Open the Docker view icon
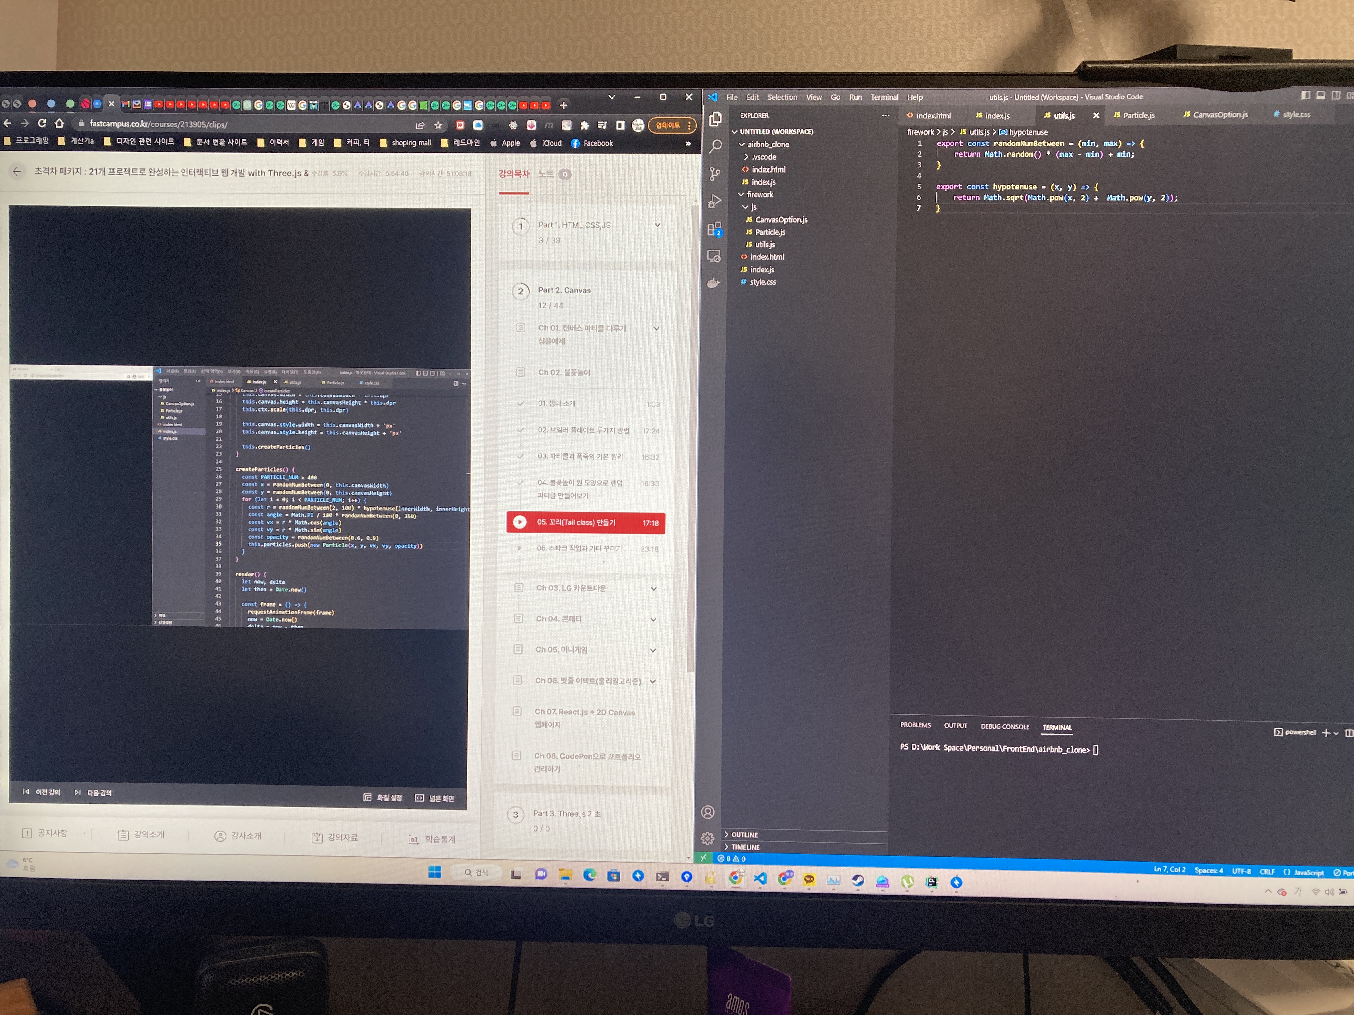The image size is (1354, 1015). pos(713,283)
